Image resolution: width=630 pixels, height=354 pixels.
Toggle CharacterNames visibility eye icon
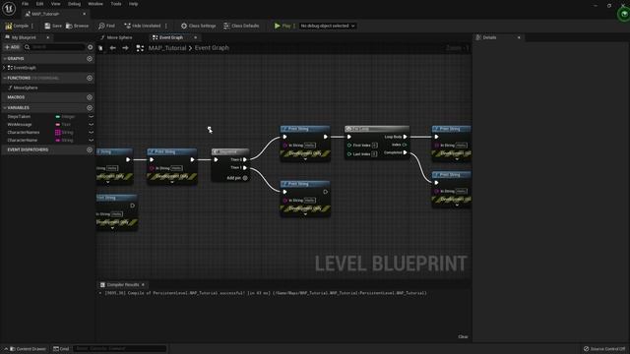[x=91, y=132]
